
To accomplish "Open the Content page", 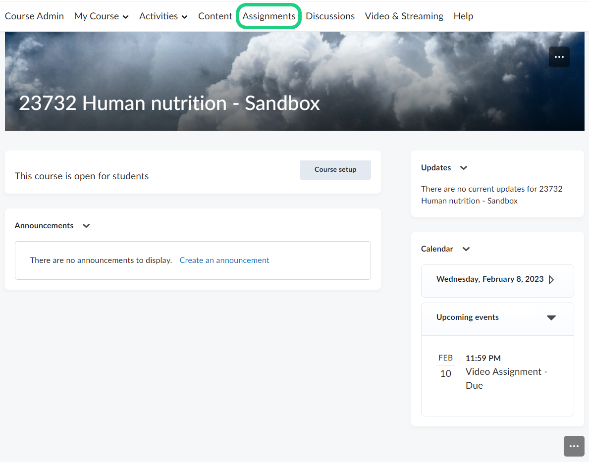I will (215, 16).
